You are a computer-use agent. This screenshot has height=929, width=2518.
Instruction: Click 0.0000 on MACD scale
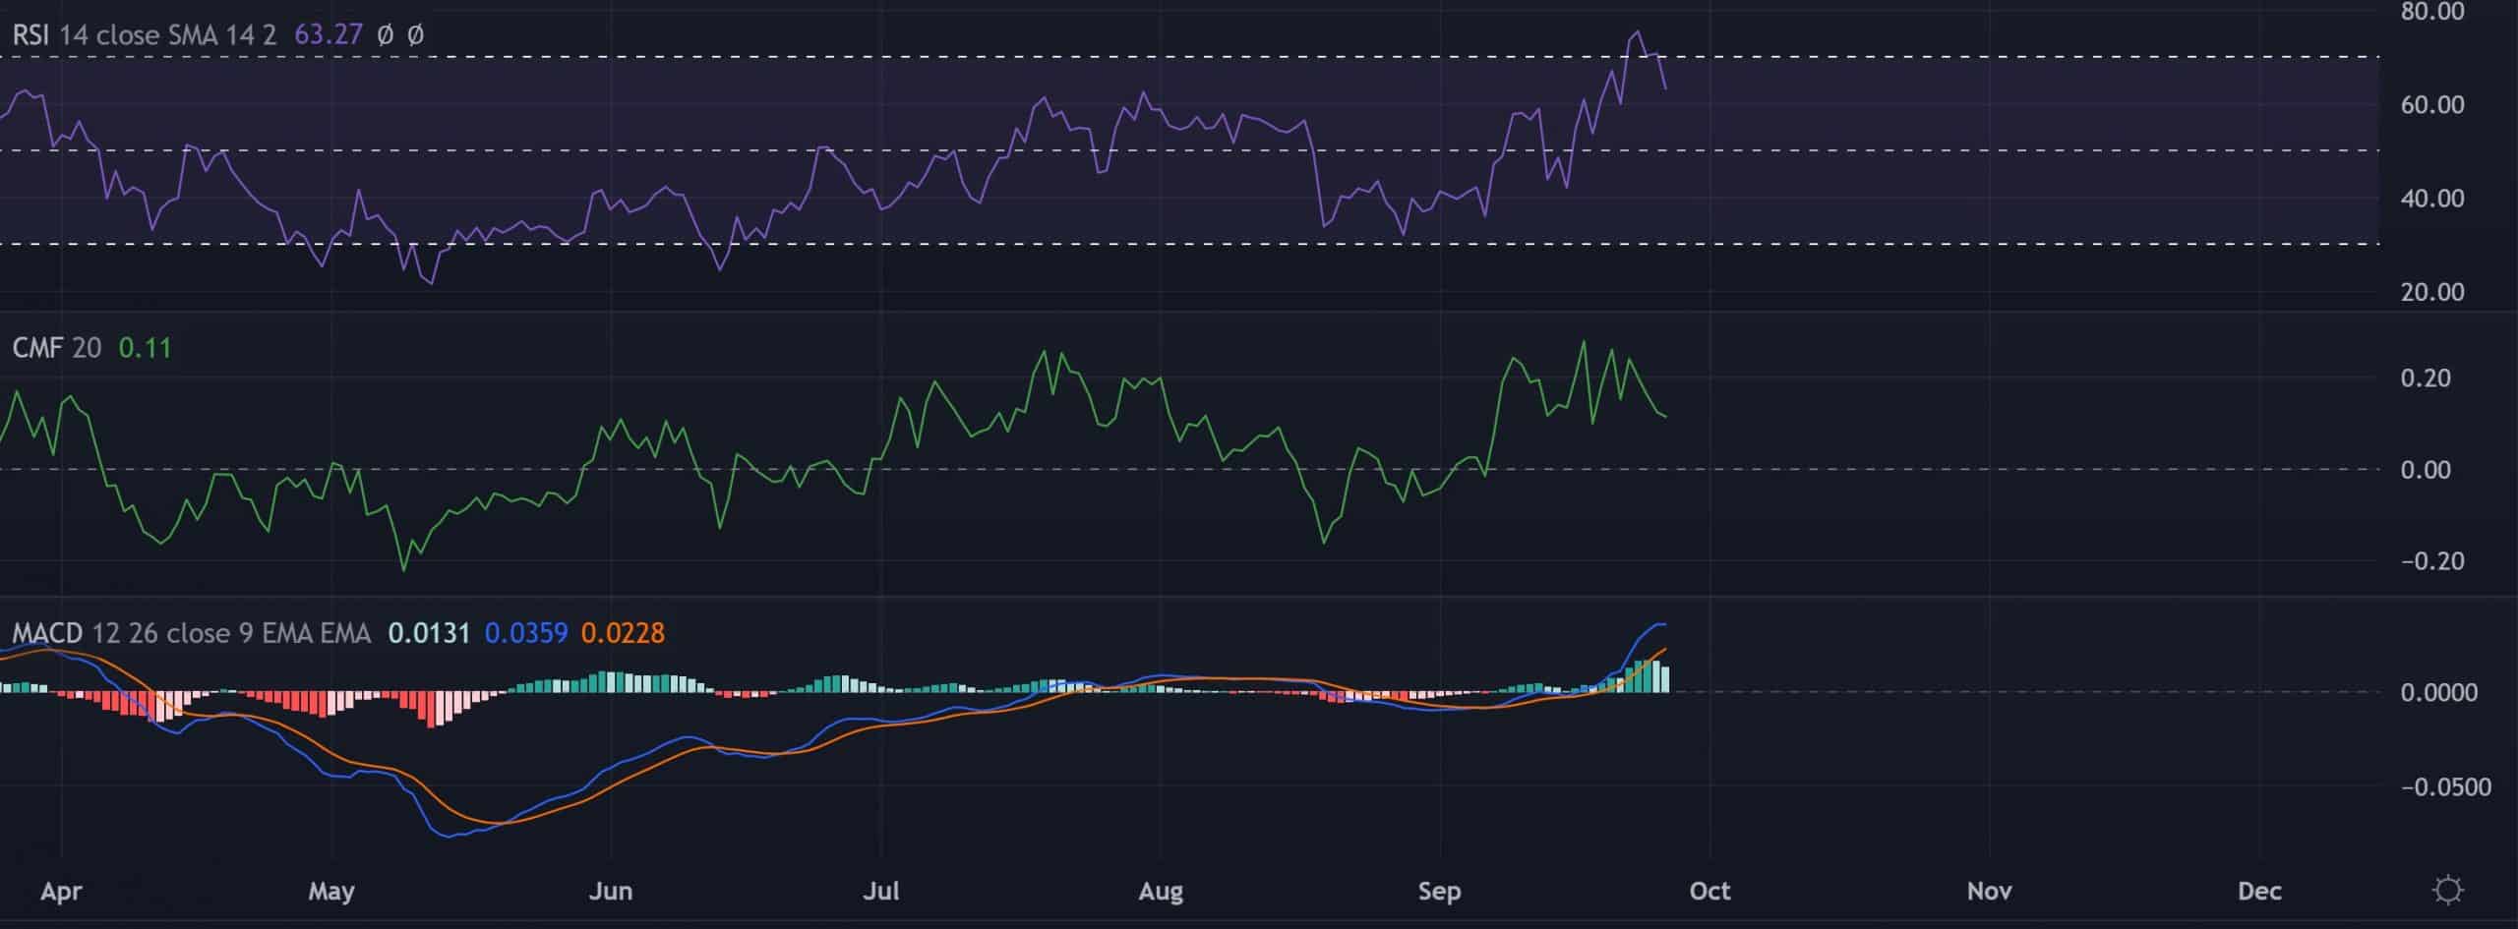(x=2439, y=693)
